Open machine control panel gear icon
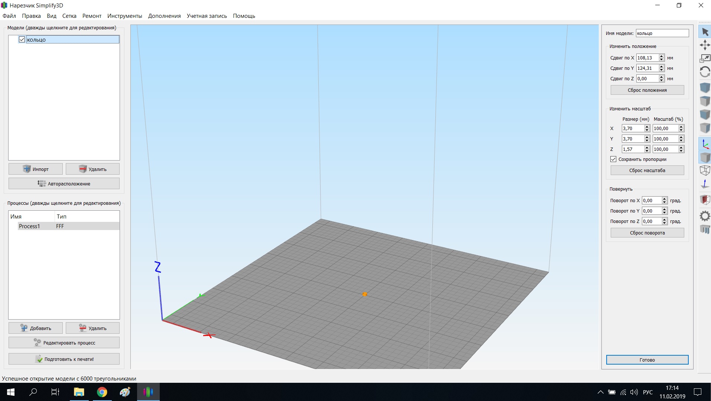Screen dimensions: 711x401 pyautogui.click(x=705, y=216)
